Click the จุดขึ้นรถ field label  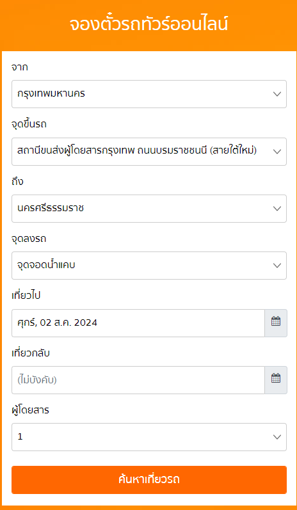(29, 124)
